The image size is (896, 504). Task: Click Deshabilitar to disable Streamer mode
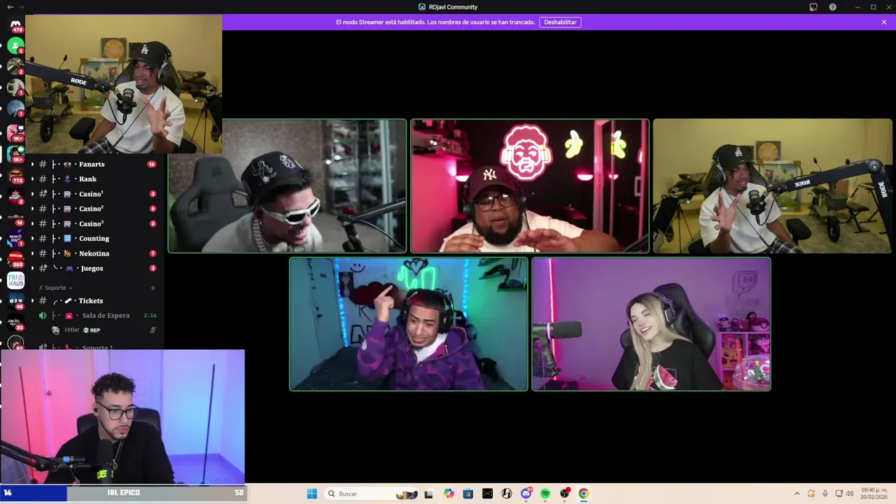560,22
